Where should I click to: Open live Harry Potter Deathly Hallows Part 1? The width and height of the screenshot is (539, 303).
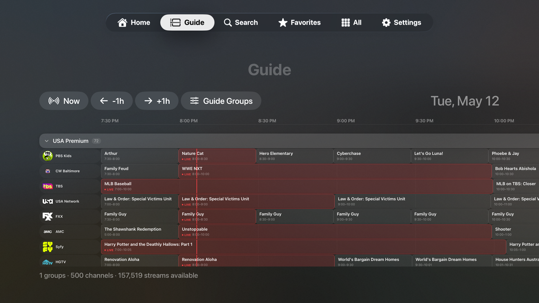[303, 247]
